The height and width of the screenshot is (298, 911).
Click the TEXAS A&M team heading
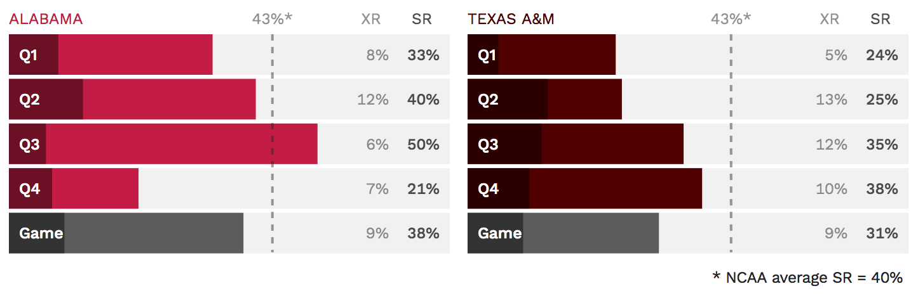coord(511,19)
